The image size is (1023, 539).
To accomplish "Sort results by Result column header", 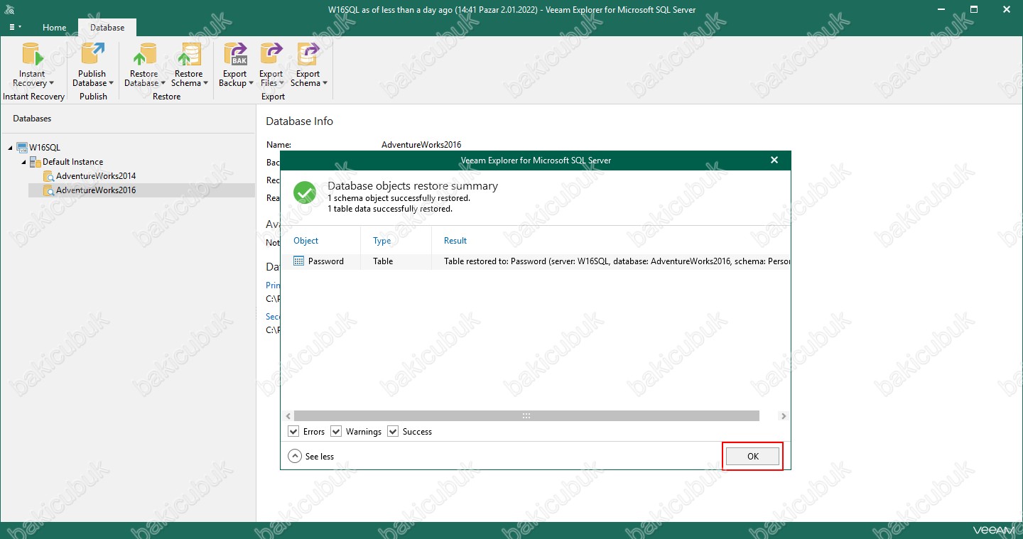I will 455,241.
